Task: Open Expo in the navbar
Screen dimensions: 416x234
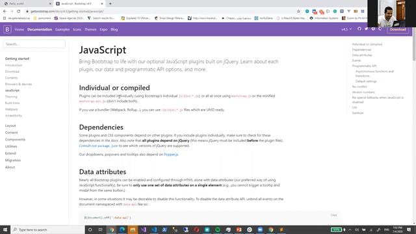Action: 103,29
